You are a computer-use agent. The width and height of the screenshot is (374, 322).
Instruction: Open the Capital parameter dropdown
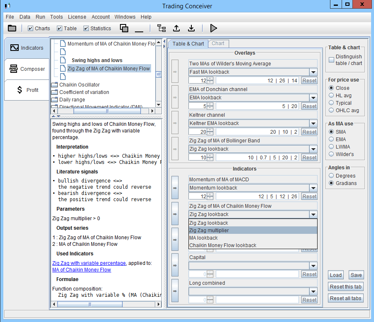313,266
